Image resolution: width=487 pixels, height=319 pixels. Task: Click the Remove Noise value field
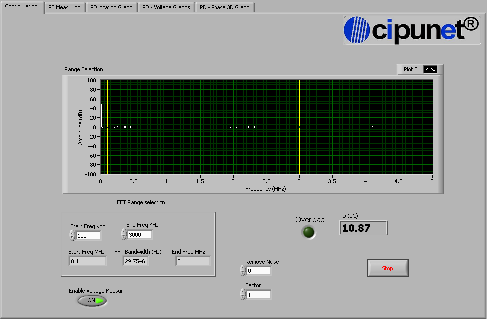(259, 271)
